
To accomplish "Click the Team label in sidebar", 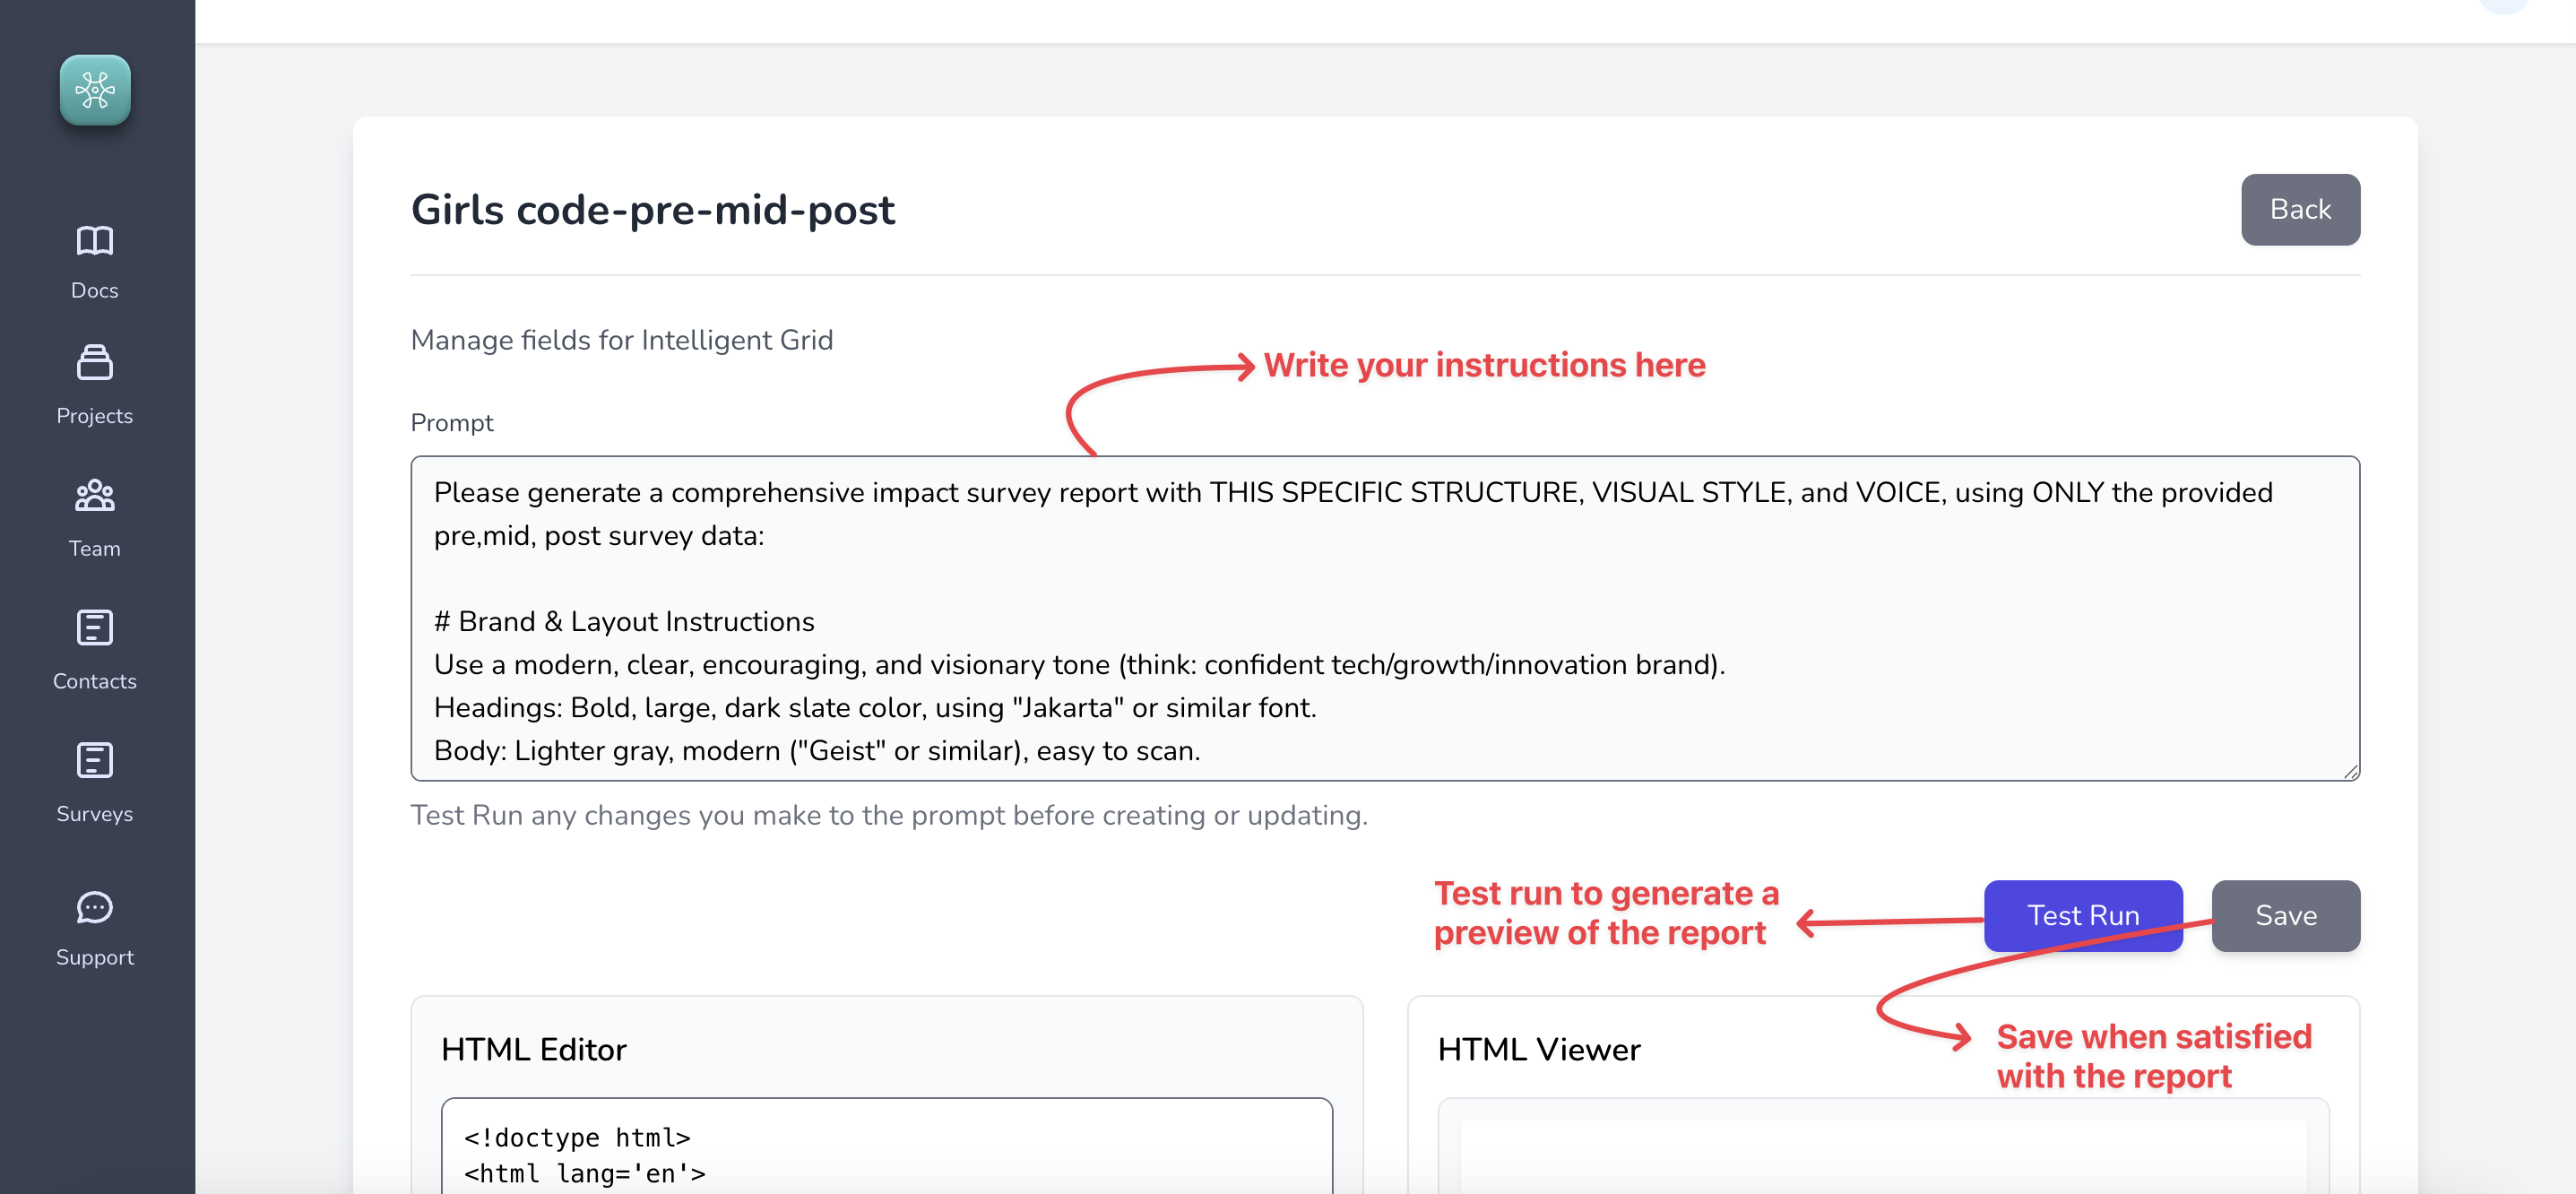I will click(x=95, y=548).
